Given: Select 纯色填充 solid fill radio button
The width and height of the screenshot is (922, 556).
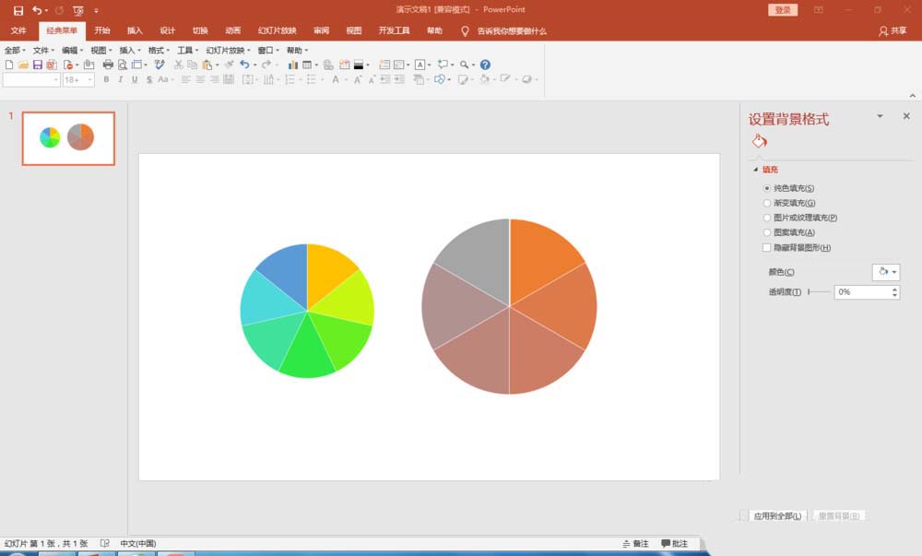Looking at the screenshot, I should tap(767, 188).
